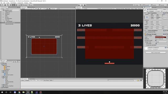168x94 pixels.
Task: Select Main Camera in Hierarchy
Action: [x=9, y=11]
